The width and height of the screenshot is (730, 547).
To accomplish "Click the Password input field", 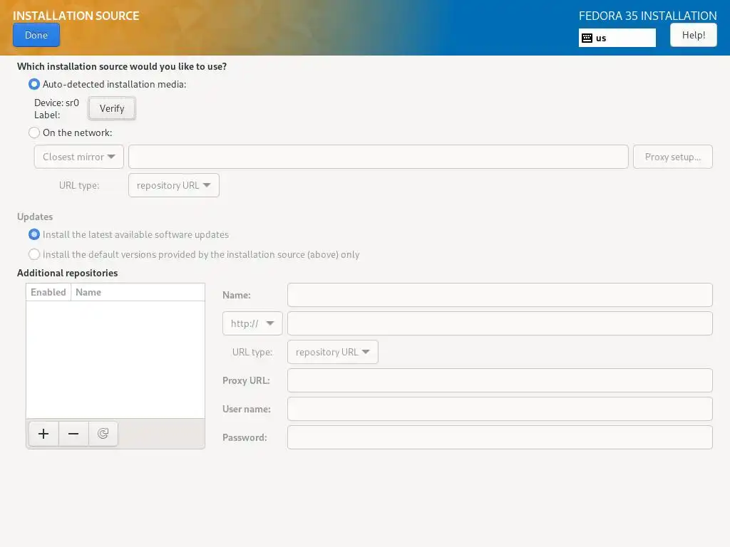I will point(500,437).
